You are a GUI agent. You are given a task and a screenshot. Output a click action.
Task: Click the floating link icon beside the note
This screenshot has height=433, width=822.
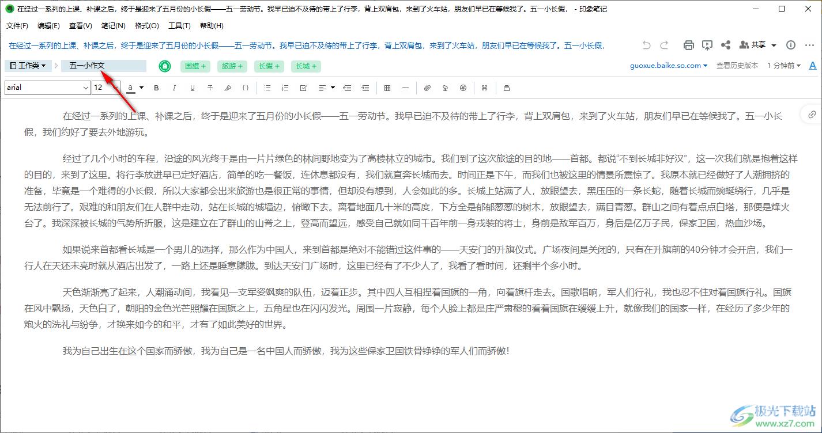(812, 115)
